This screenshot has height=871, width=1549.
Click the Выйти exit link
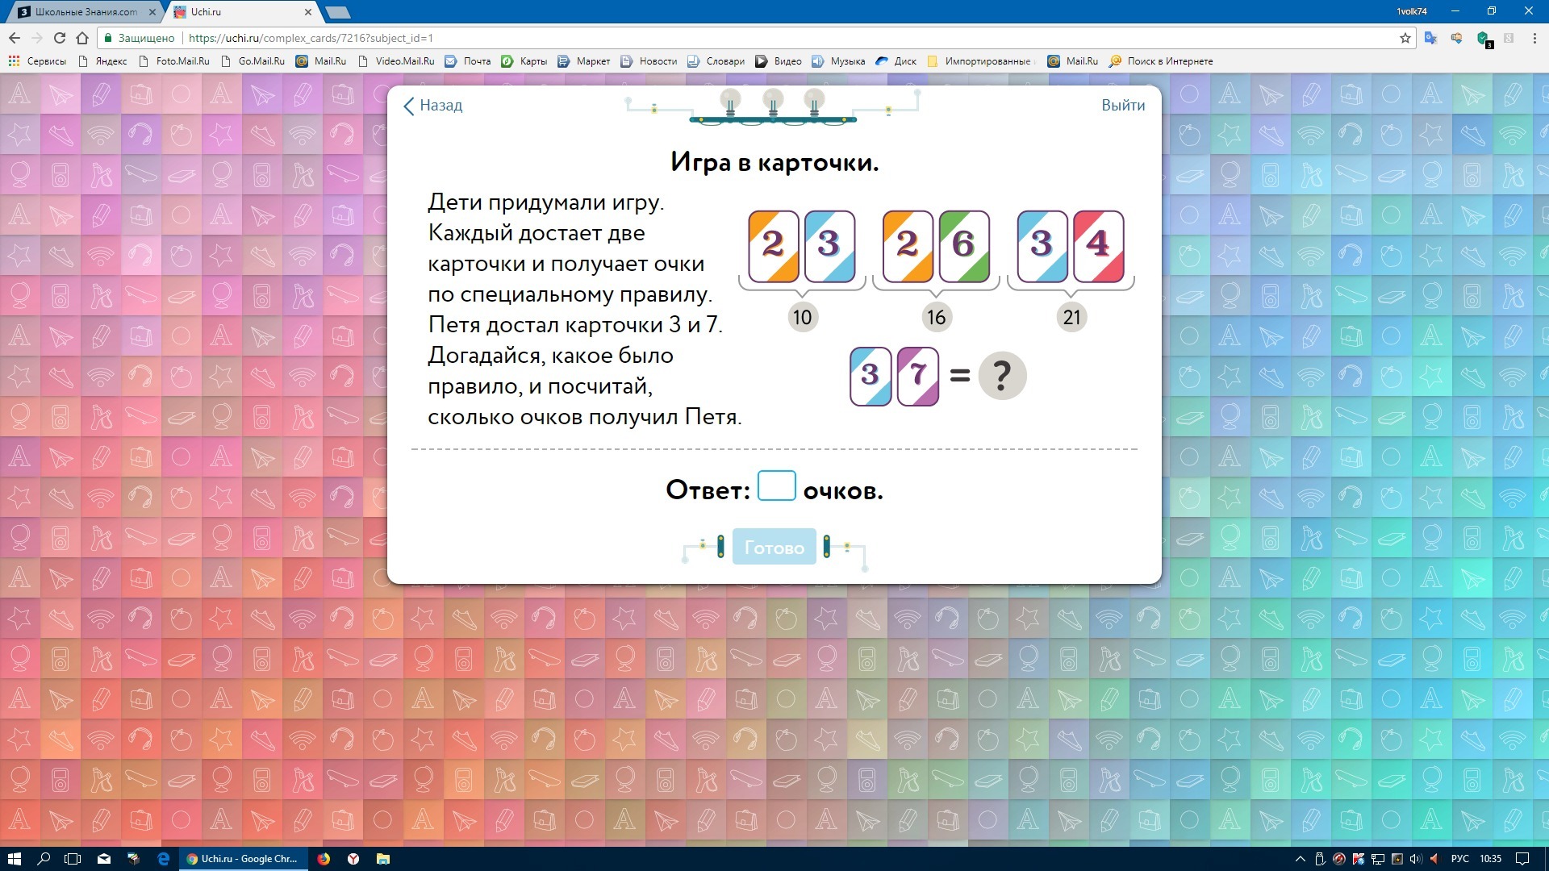click(x=1123, y=106)
